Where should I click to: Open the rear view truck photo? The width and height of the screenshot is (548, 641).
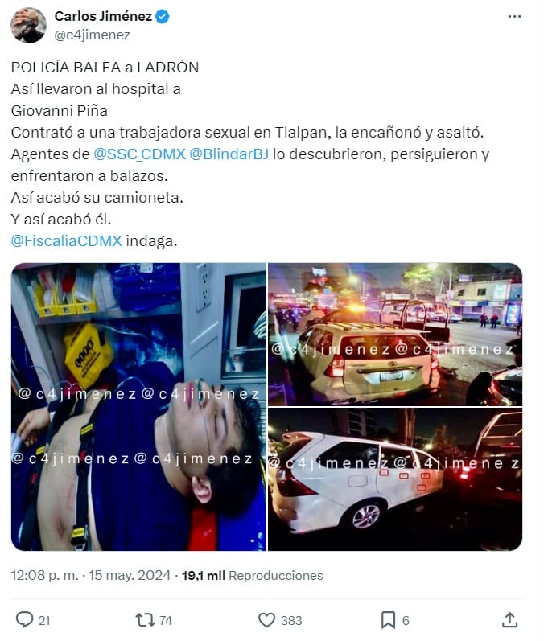[x=395, y=335]
